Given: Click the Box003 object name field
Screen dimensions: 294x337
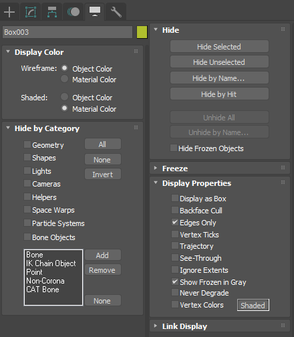Looking at the screenshot, I should [67, 32].
